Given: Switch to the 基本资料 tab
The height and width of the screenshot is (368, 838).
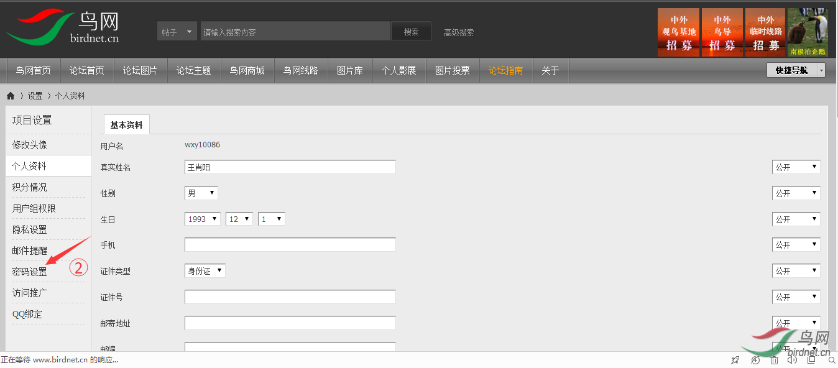Looking at the screenshot, I should click(126, 125).
